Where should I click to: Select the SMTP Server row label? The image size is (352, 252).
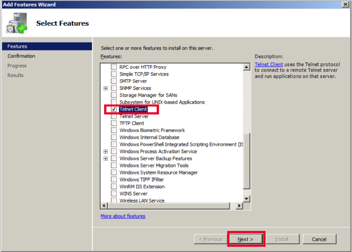pyautogui.click(x=133, y=81)
